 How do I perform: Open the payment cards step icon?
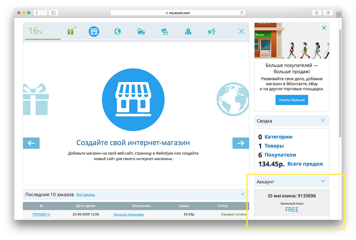pyautogui.click(x=165, y=32)
